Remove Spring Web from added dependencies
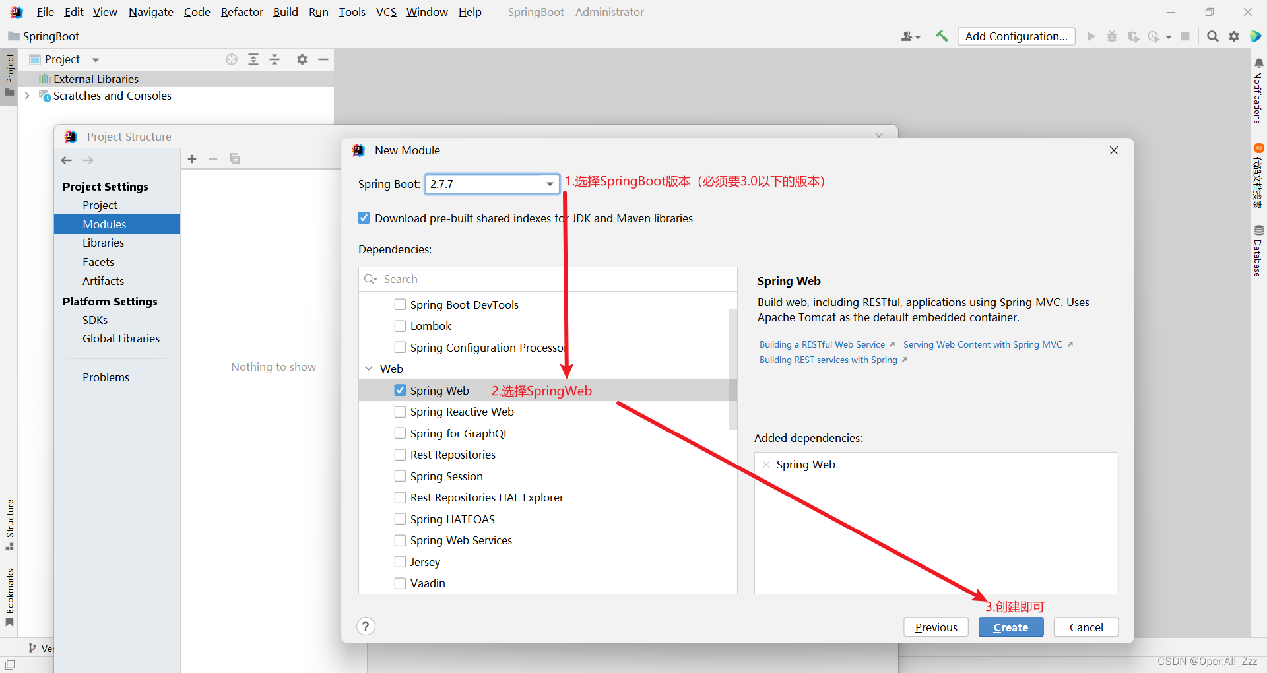Image resolution: width=1267 pixels, height=673 pixels. pos(766,465)
